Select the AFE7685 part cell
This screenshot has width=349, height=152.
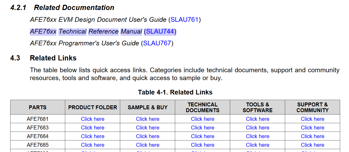[x=38, y=145]
